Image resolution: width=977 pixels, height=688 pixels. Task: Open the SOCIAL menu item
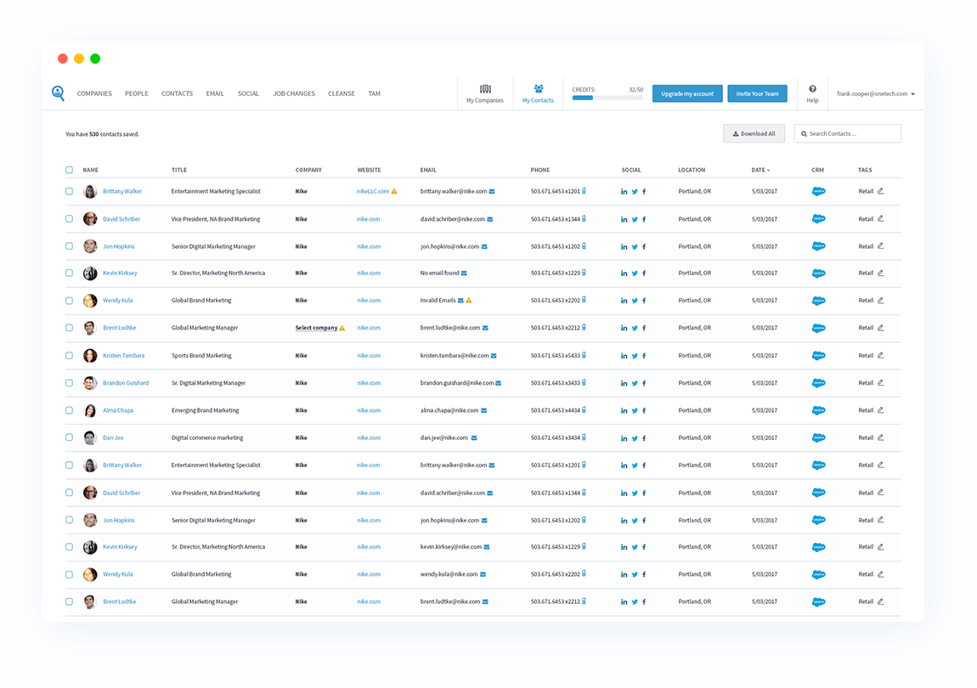248,93
